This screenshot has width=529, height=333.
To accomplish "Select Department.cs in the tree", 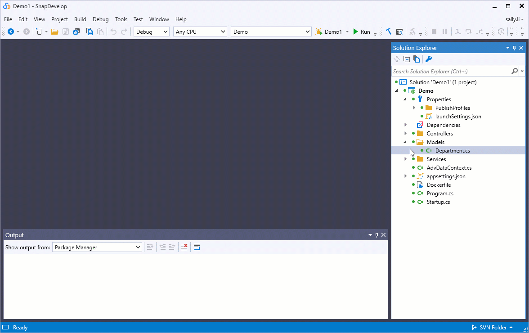I will 453,150.
